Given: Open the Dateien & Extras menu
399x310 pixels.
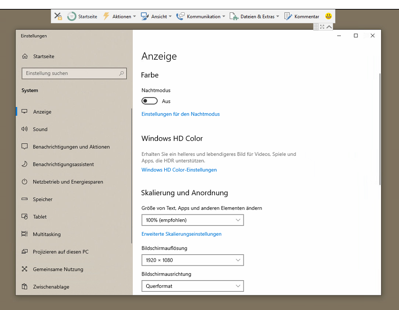Looking at the screenshot, I should tap(254, 16).
